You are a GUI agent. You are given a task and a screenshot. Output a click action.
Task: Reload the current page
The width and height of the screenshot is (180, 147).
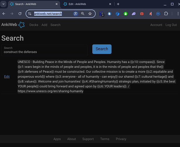pyautogui.click(x=20, y=14)
